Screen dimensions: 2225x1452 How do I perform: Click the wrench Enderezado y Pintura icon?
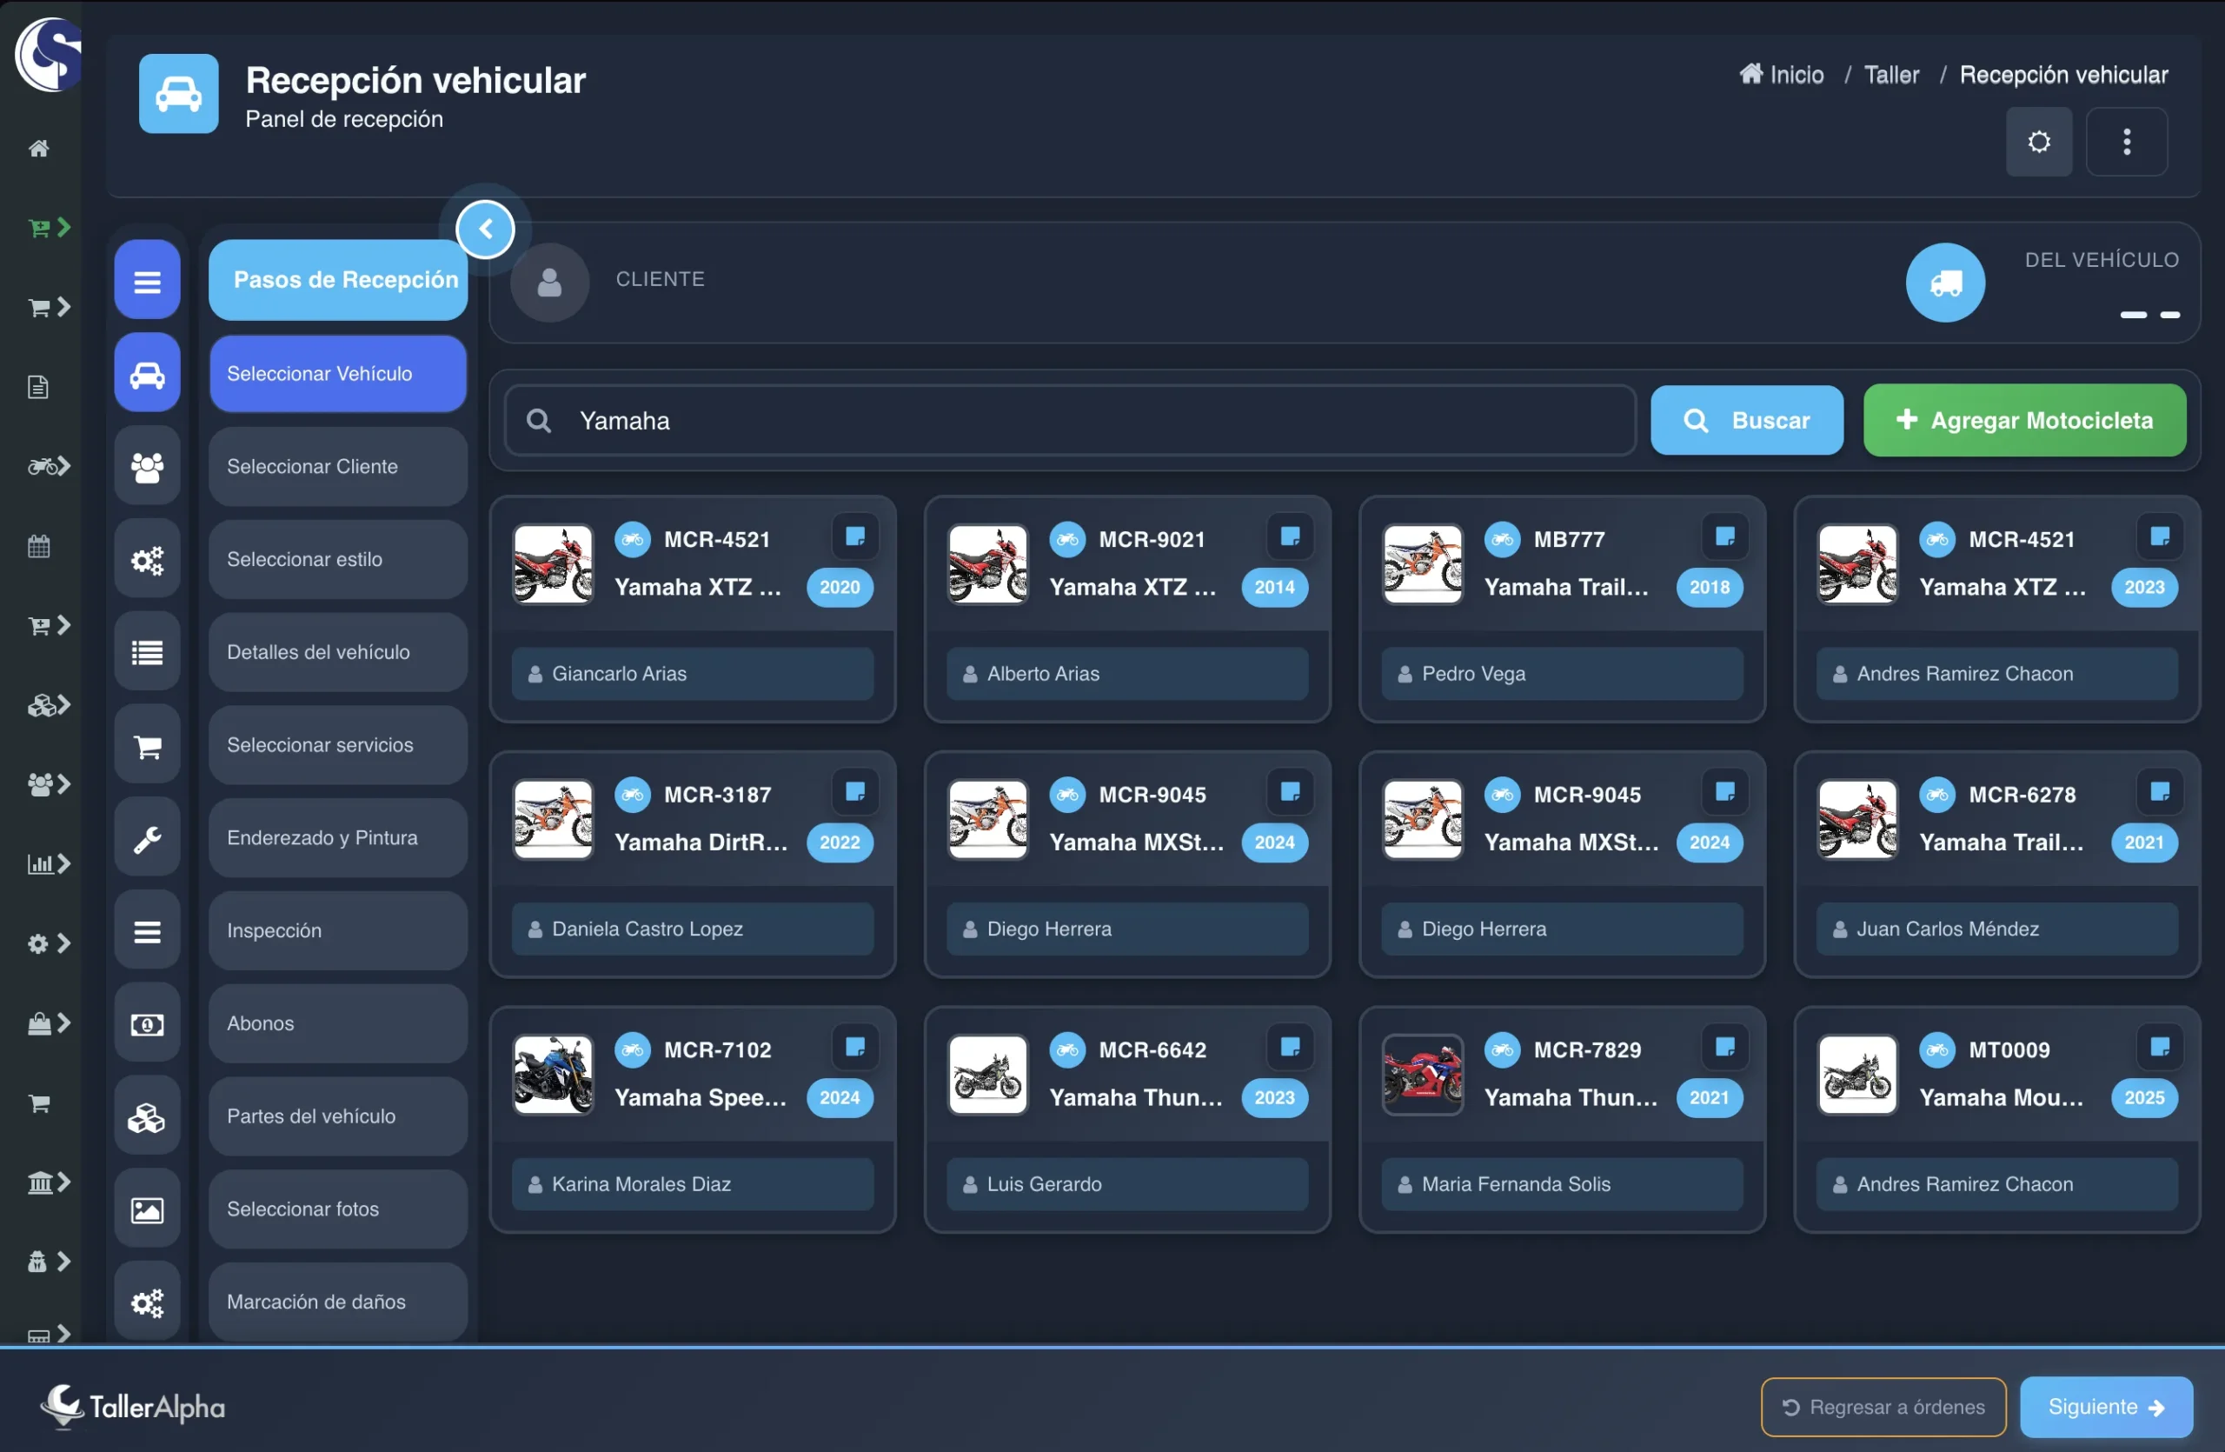click(147, 839)
